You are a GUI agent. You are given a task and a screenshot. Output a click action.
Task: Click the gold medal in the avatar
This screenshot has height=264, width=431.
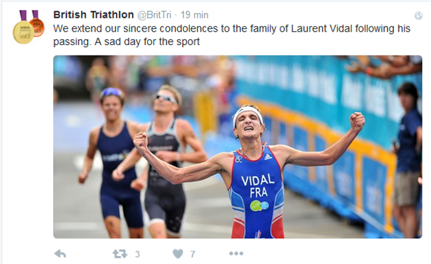click(x=23, y=32)
